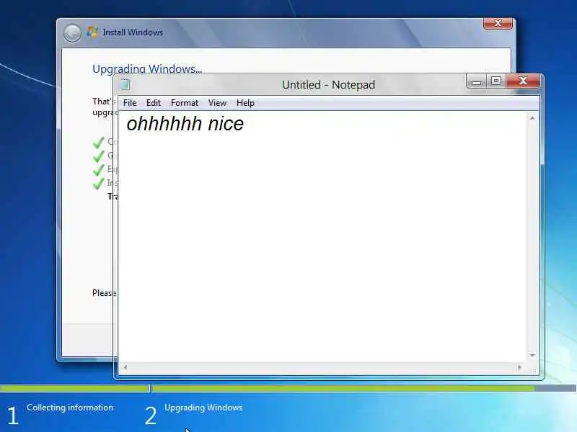Click the Collecting information progress bar
Viewport: 577px width, 432px height.
pos(75,388)
